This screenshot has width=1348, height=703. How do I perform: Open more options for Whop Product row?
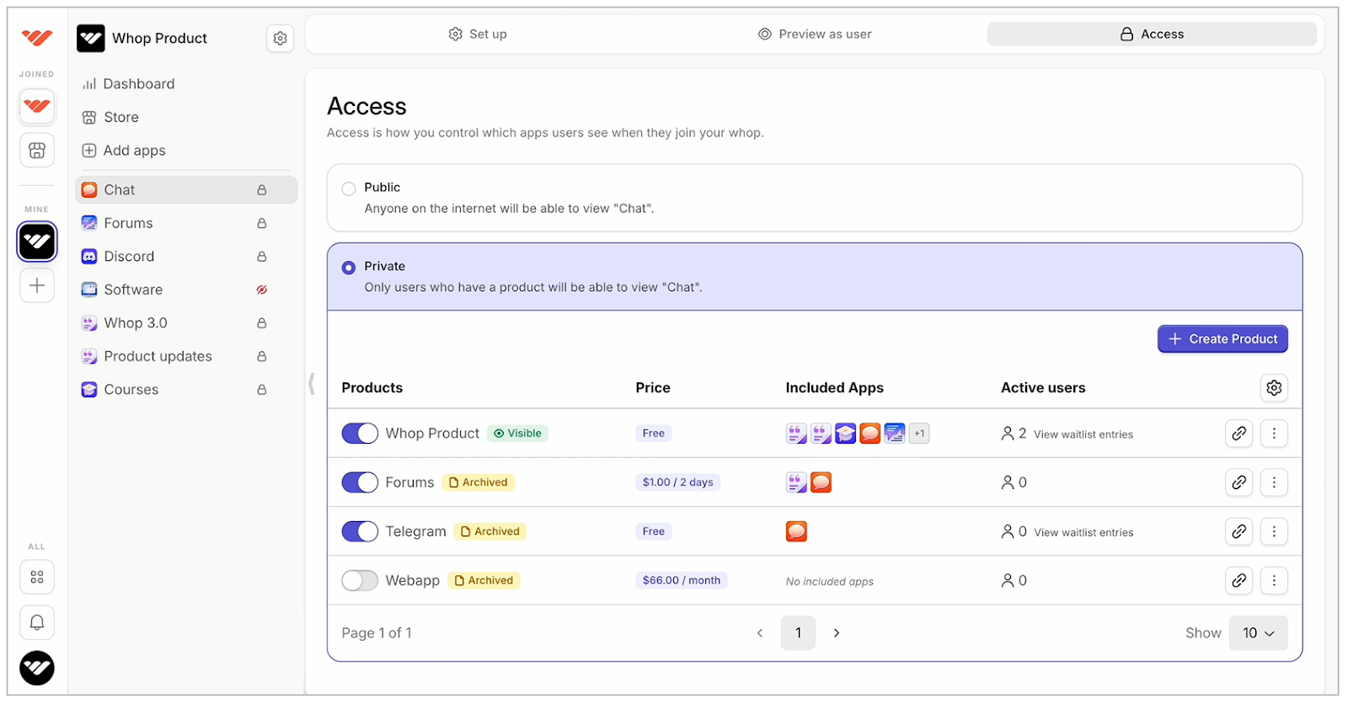click(1274, 434)
